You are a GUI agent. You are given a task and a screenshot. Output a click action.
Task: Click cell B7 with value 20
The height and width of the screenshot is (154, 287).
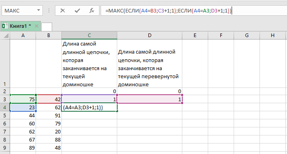49,131
